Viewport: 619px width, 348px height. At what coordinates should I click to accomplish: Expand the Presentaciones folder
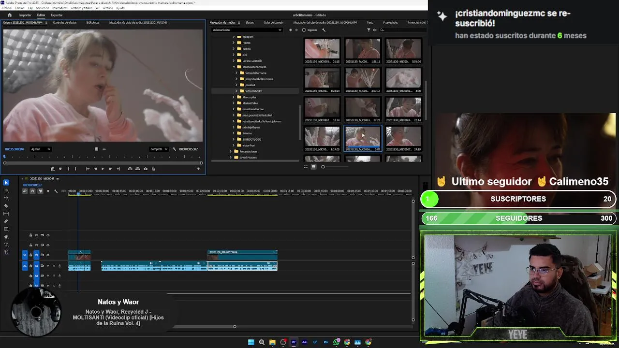(x=231, y=151)
